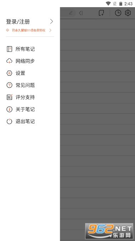The height and width of the screenshot is (241, 135).
Task: Expand the member privileges chevron
Action: coord(50,30)
